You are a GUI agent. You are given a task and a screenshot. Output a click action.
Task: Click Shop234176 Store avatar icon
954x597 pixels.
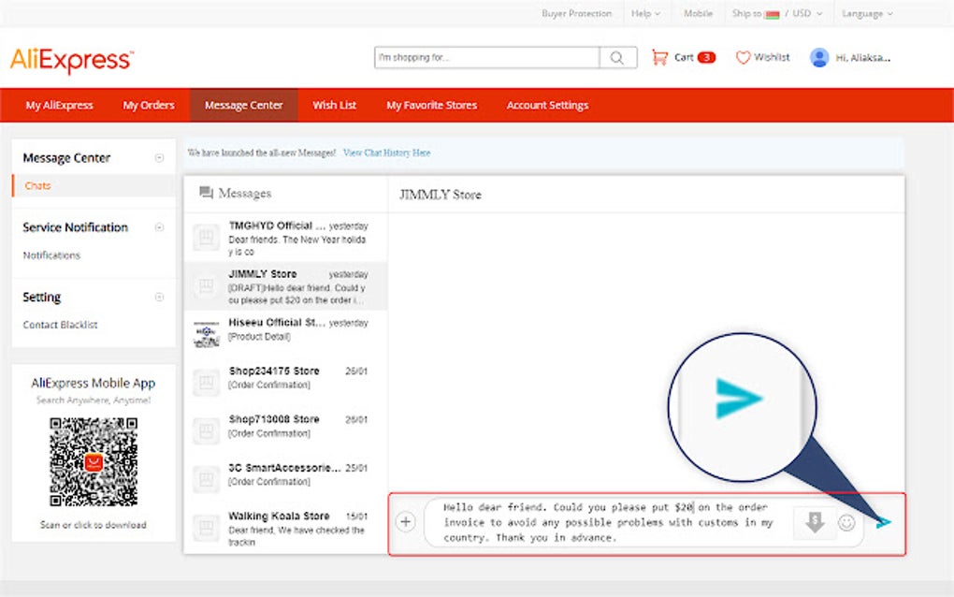tap(207, 383)
